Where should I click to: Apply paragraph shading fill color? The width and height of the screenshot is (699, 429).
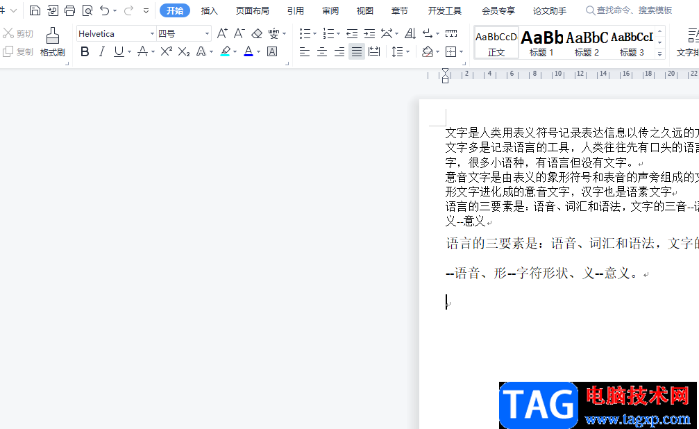tap(427, 52)
